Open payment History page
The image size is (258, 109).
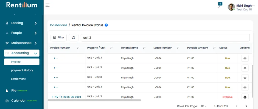(22, 70)
